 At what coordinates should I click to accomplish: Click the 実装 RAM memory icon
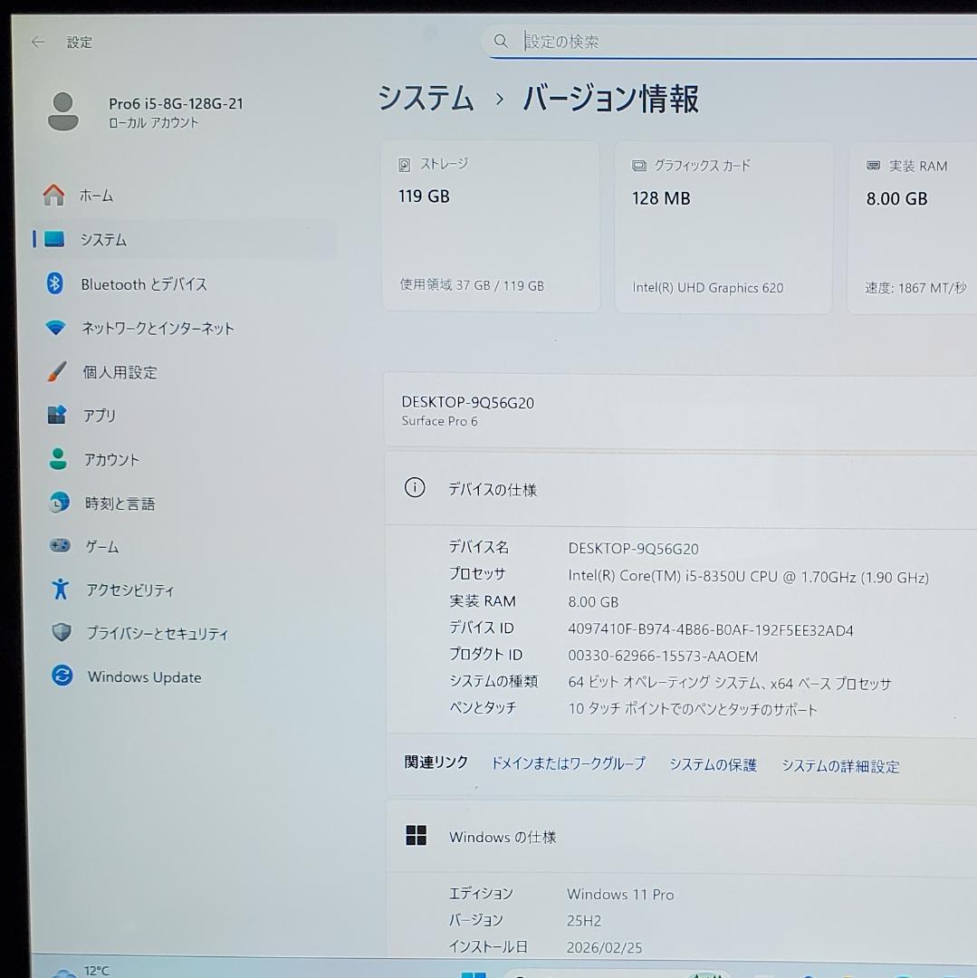pyautogui.click(x=873, y=166)
